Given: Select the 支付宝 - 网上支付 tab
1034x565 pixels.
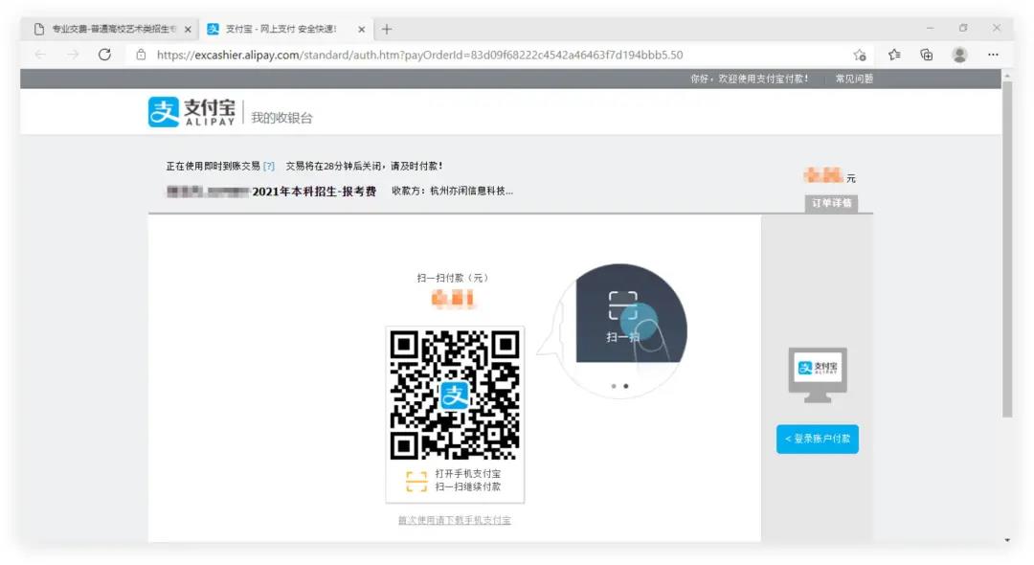Looking at the screenshot, I should 286,29.
